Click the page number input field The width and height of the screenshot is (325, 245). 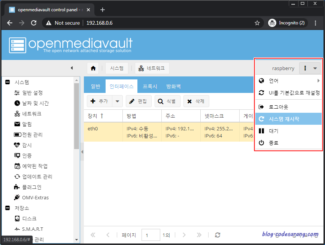pos(151,235)
